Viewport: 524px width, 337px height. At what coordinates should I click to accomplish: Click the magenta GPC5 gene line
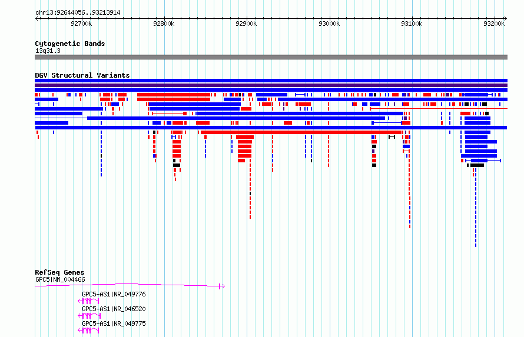[x=130, y=285]
